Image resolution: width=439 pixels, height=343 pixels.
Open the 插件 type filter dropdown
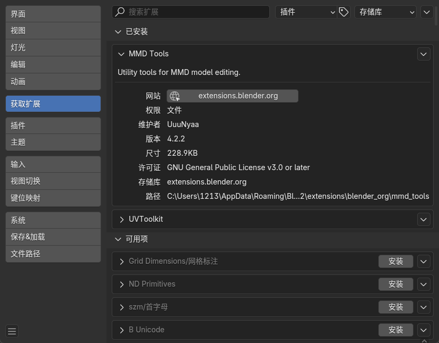(306, 12)
